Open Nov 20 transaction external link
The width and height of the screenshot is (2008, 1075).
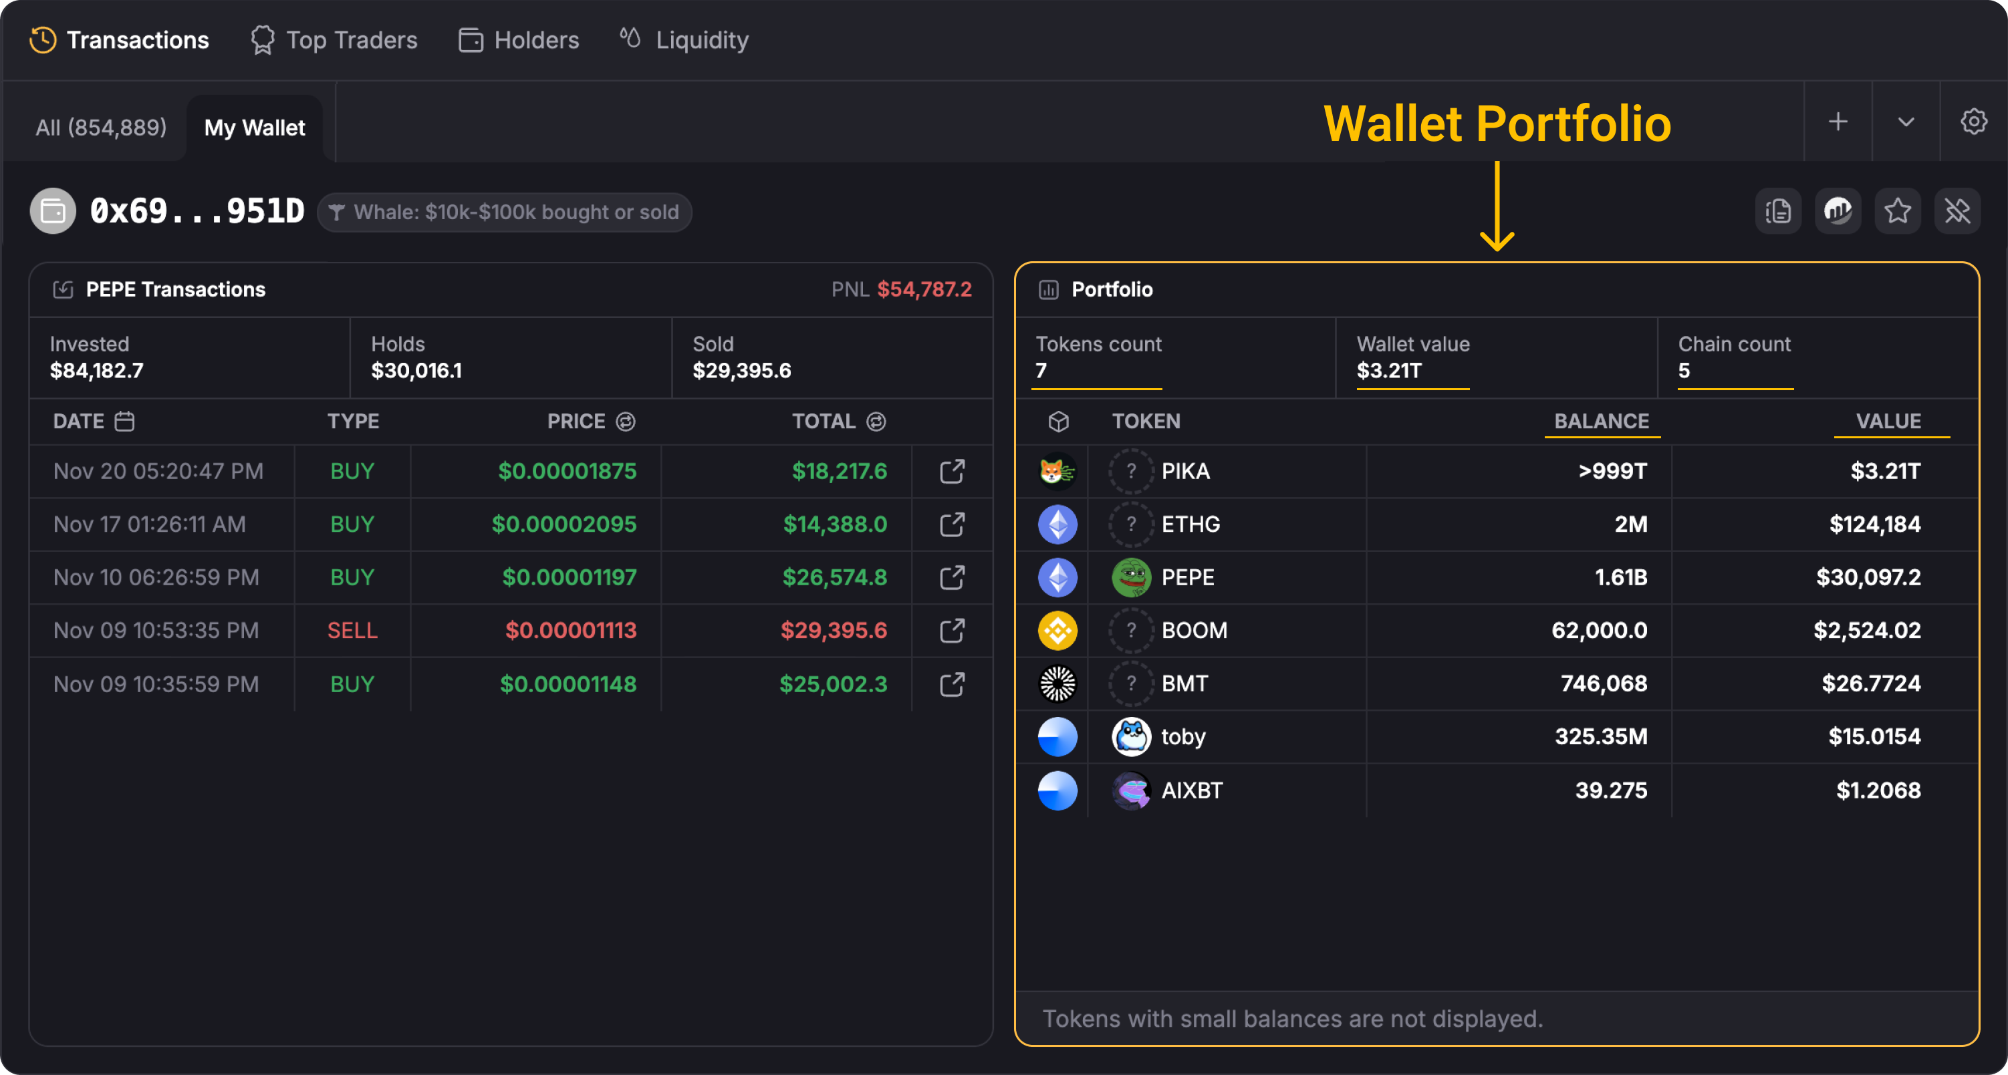(x=952, y=471)
